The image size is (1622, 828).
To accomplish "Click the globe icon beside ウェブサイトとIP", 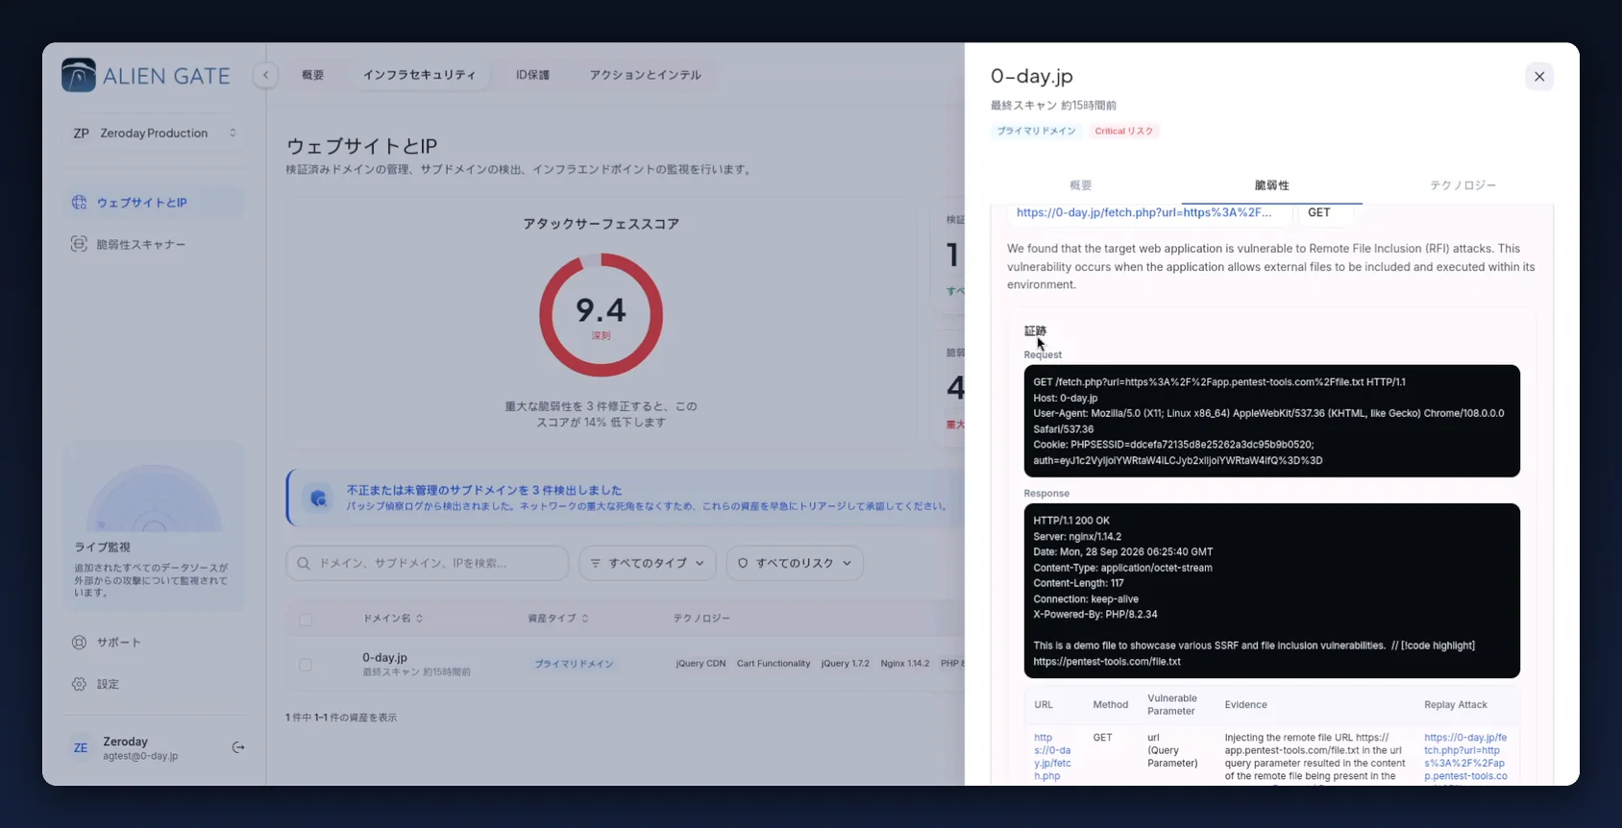I will 79,203.
